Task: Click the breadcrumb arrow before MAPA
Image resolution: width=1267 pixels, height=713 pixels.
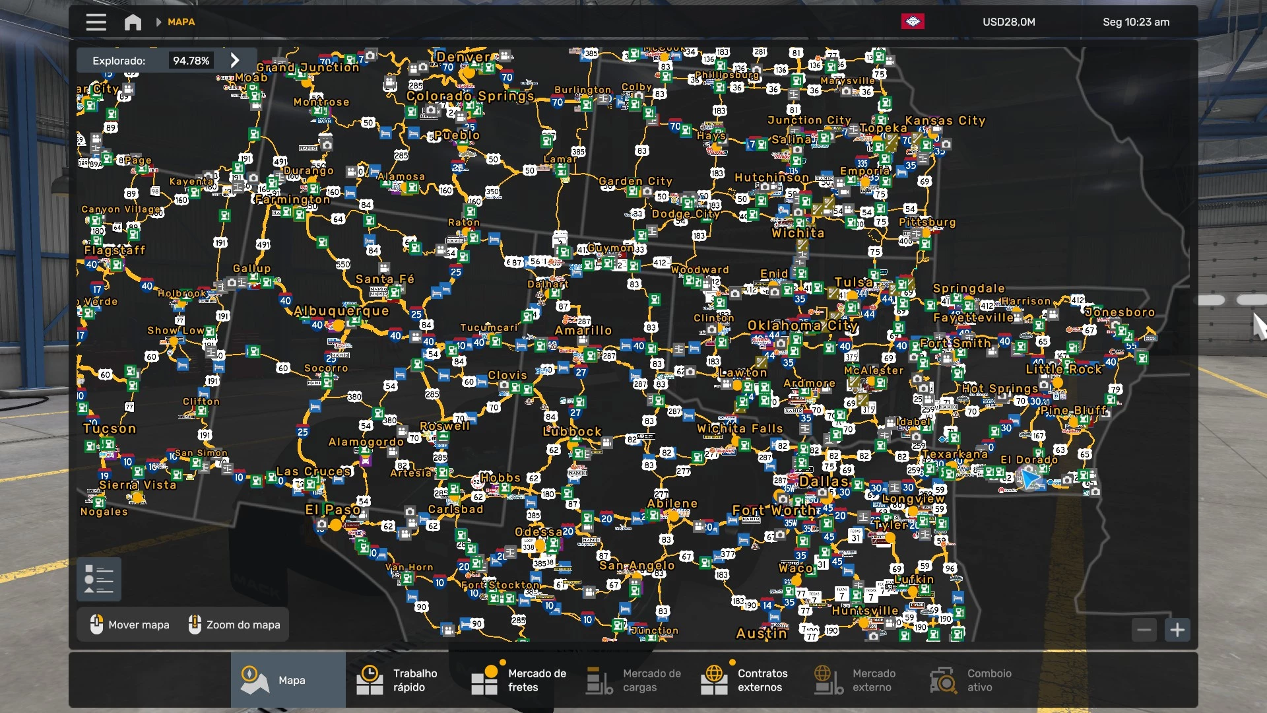Action: [x=158, y=22]
